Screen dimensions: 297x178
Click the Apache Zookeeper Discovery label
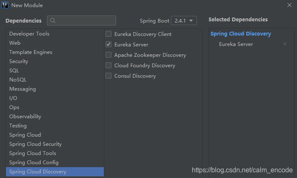(x=150, y=55)
